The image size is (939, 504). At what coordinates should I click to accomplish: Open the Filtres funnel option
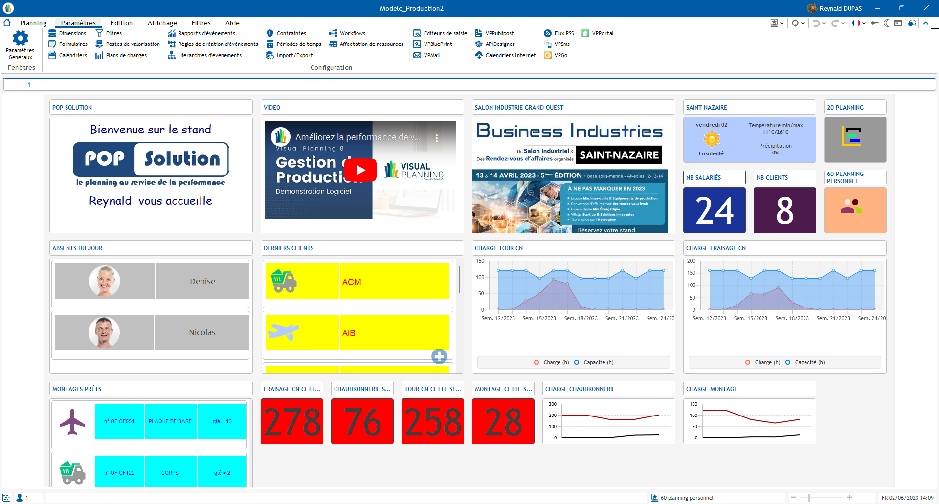[x=109, y=33]
